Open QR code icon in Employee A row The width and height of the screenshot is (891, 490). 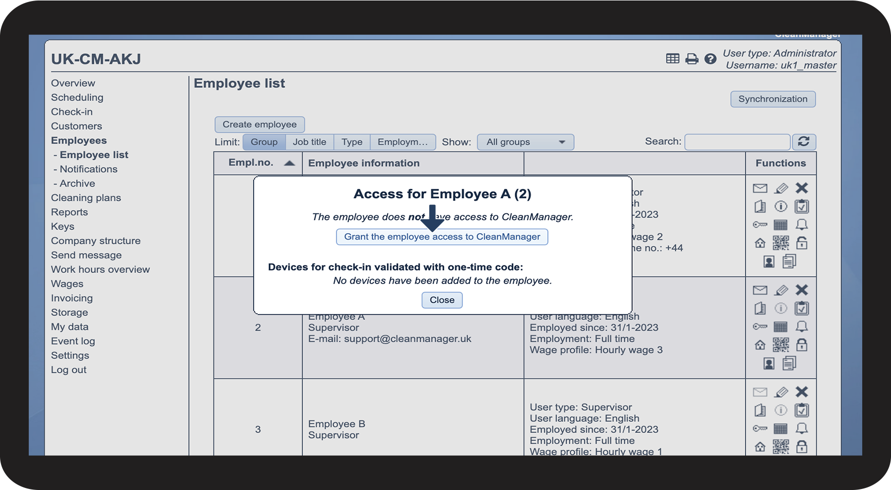click(x=781, y=345)
